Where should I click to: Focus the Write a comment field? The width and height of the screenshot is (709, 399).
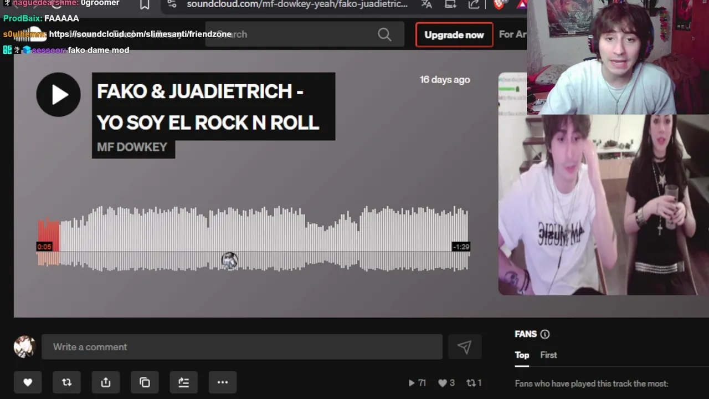coord(242,347)
